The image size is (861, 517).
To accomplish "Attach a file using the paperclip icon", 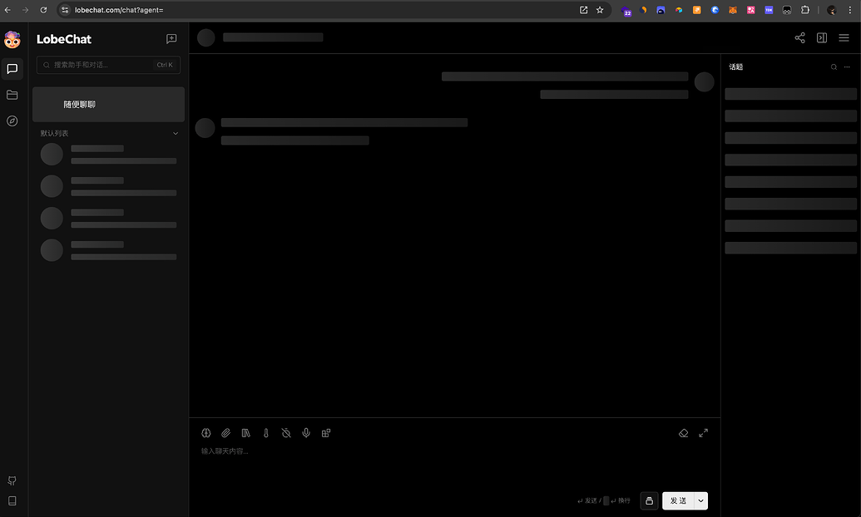I will pyautogui.click(x=225, y=433).
